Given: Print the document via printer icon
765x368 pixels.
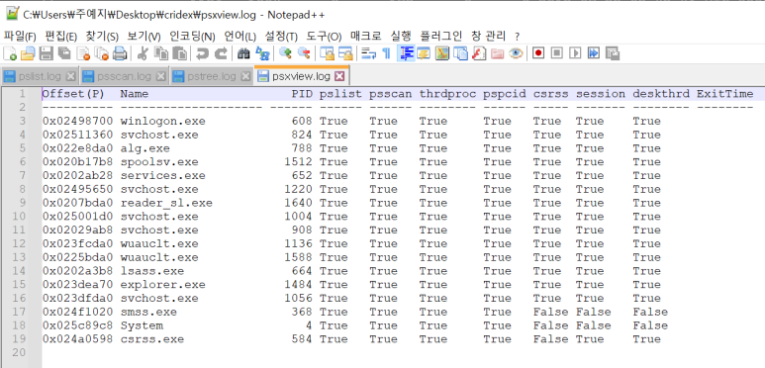Looking at the screenshot, I should [x=120, y=53].
